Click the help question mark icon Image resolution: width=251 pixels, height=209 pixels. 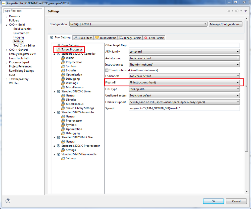tap(8, 201)
